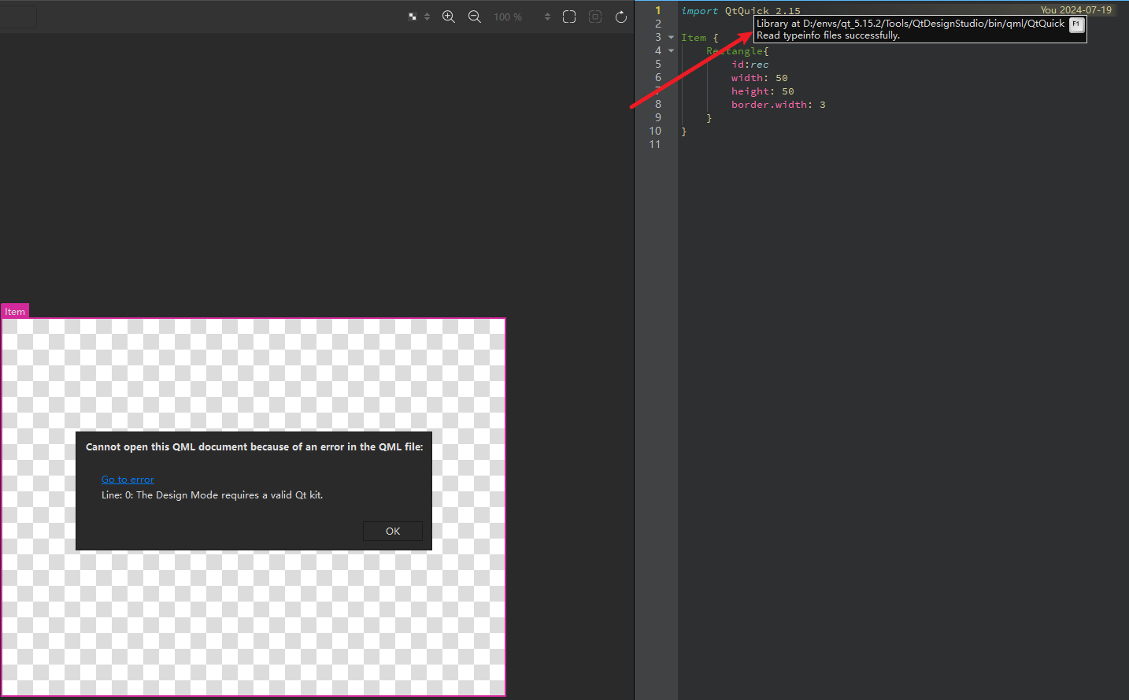This screenshot has width=1129, height=700.
Task: Click the OK button in the error dialog
Action: (x=393, y=531)
